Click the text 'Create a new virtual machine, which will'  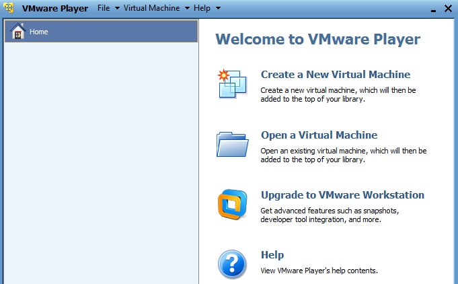pos(325,90)
